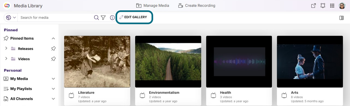This screenshot has width=350, height=106.
Task: Open All Channels
Action: (22, 99)
